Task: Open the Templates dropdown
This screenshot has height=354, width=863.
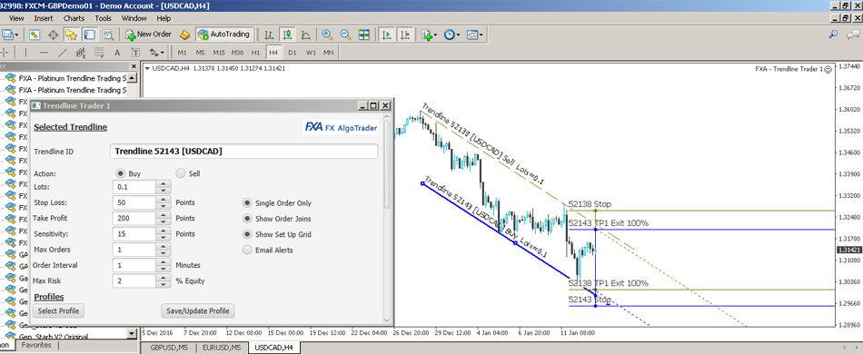Action: 474,34
